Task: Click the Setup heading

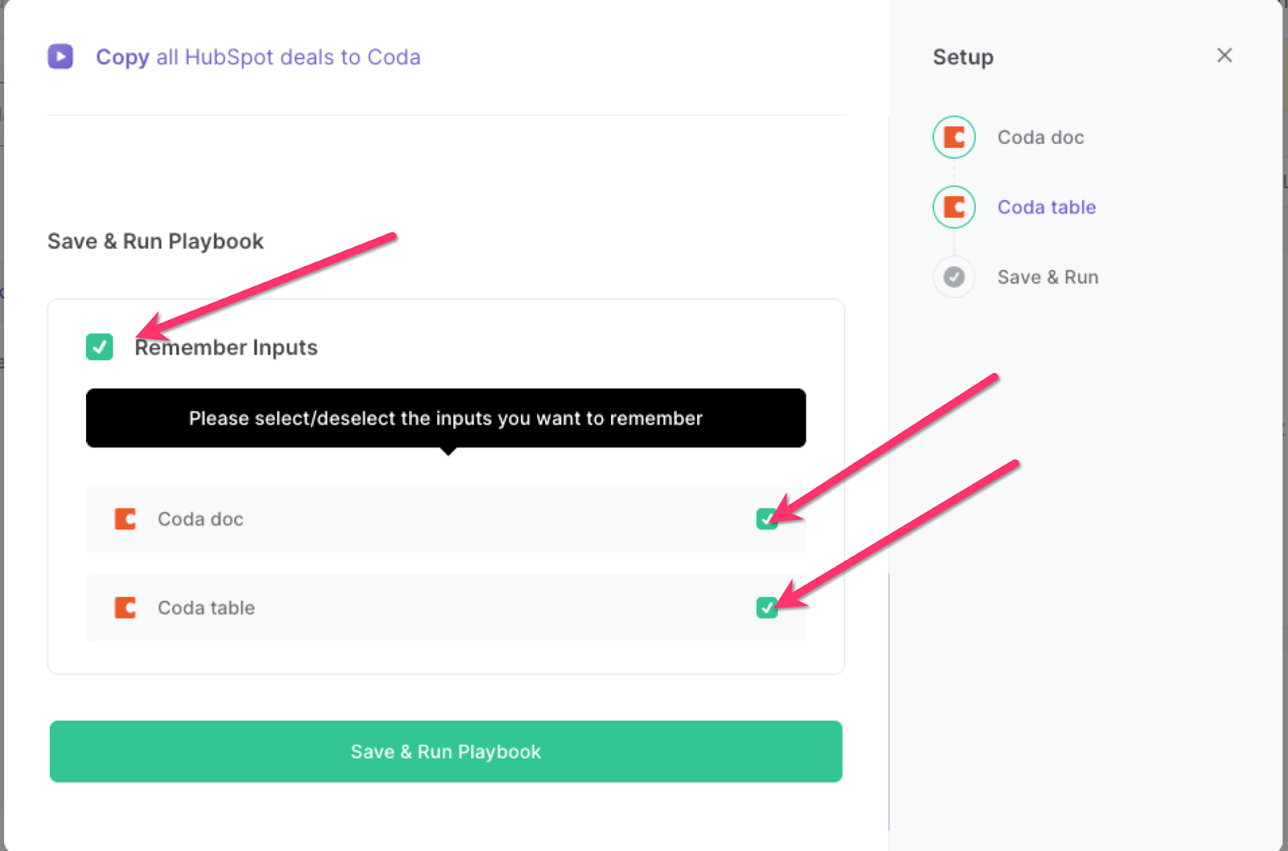Action: pos(963,57)
